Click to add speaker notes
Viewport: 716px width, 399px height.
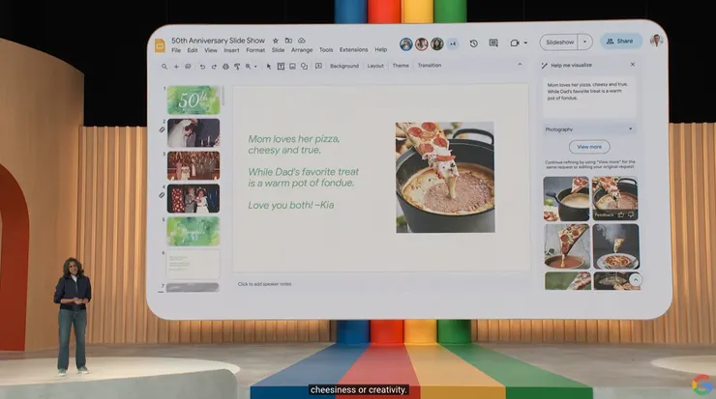click(x=264, y=284)
